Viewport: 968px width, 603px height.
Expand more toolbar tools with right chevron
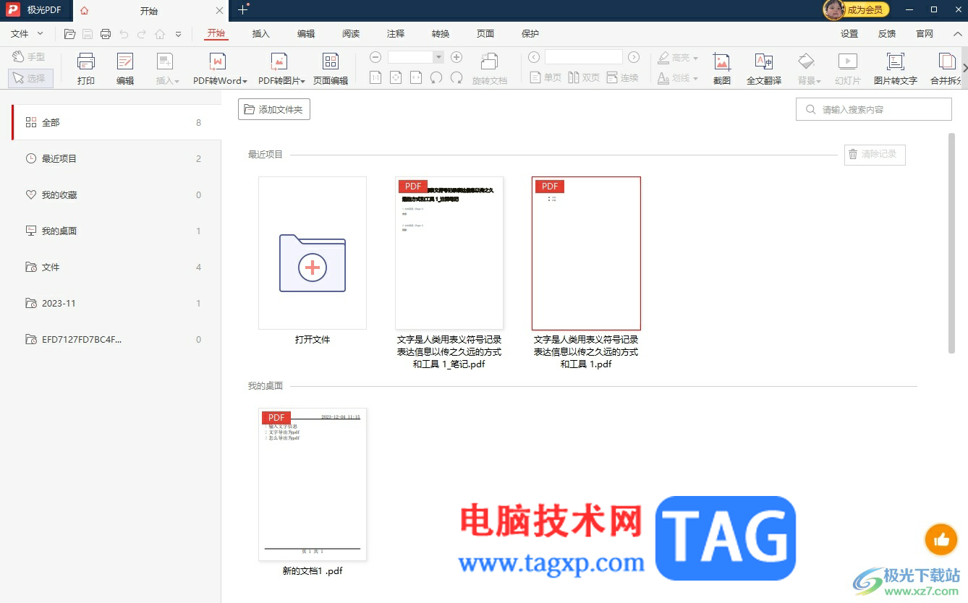(964, 68)
